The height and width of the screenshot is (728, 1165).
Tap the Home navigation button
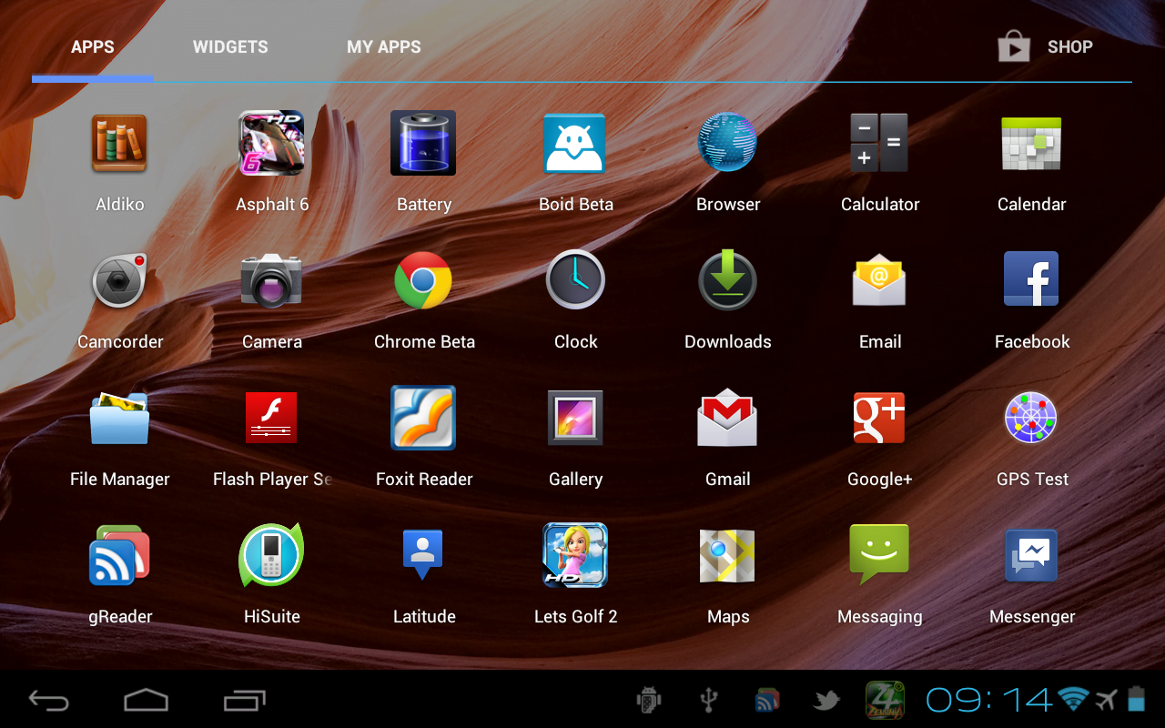coord(146,700)
